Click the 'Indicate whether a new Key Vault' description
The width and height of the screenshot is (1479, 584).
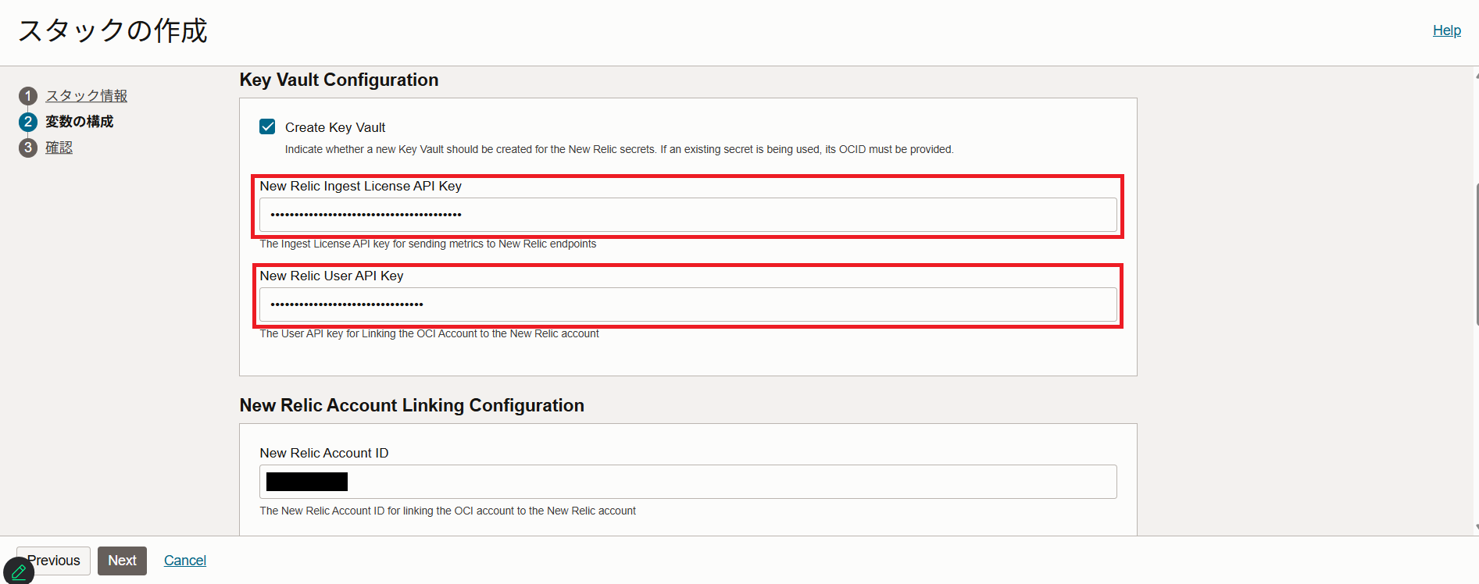pyautogui.click(x=619, y=149)
